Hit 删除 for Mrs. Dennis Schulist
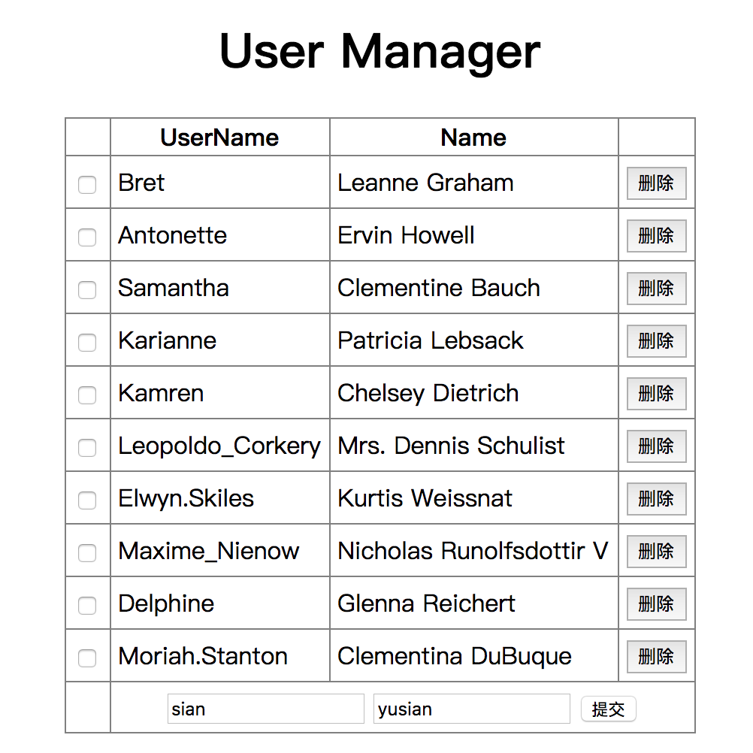The height and width of the screenshot is (753, 753). pyautogui.click(x=656, y=446)
